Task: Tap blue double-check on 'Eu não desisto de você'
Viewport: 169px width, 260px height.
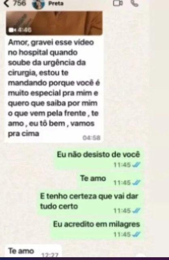Action: (136, 165)
